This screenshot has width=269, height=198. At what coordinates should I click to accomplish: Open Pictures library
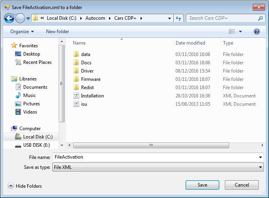tap(32, 104)
